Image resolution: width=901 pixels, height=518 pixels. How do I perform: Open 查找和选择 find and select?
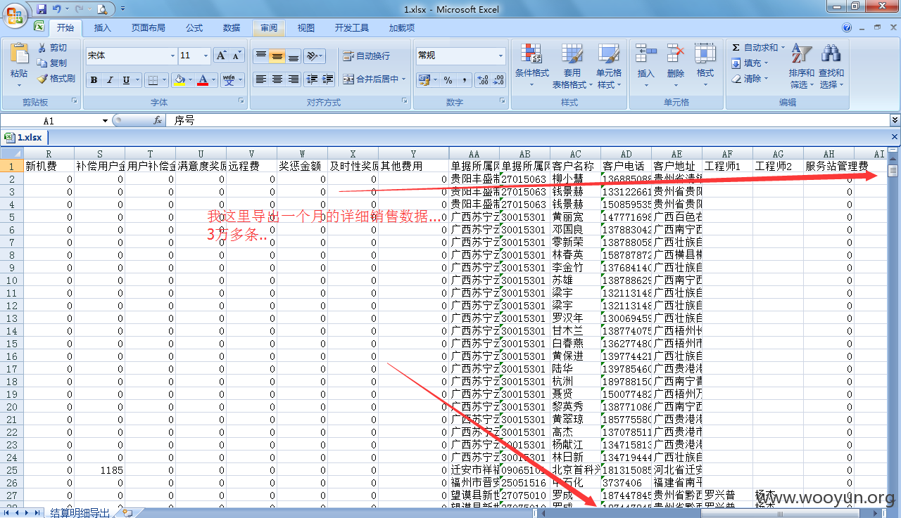pos(831,65)
